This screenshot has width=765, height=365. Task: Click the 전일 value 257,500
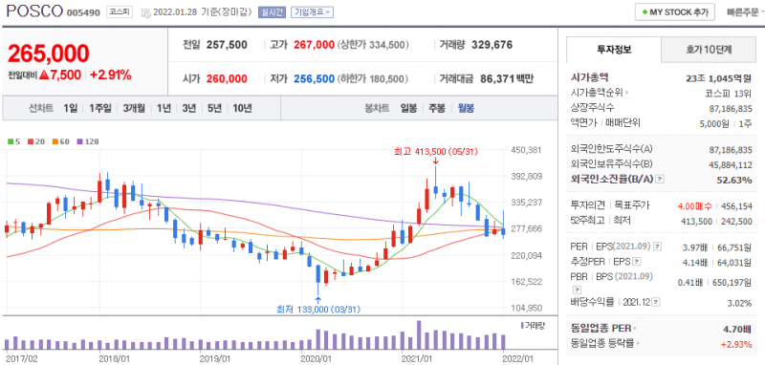227,45
